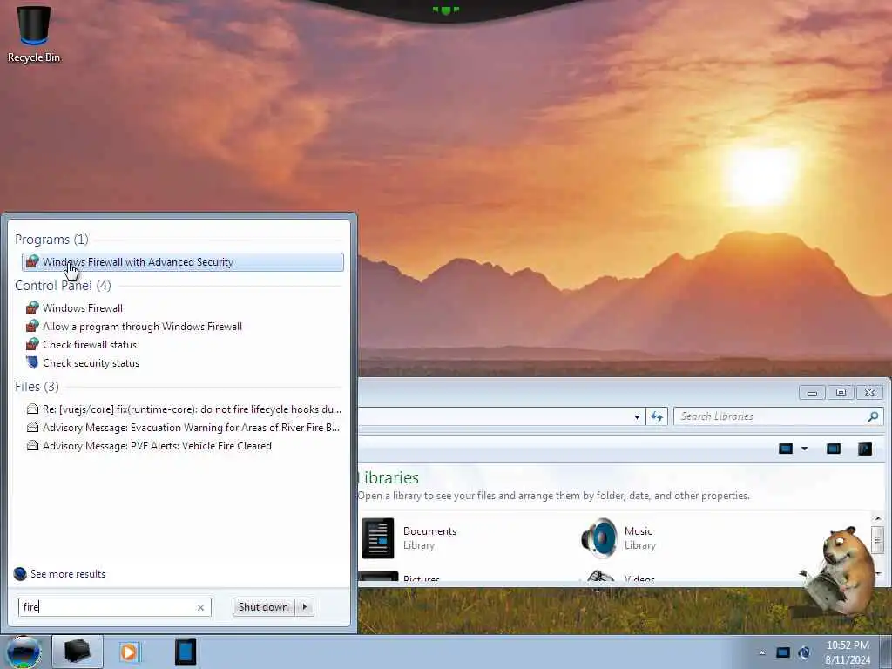Viewport: 892px width, 669px height.
Task: Open the Recycle Bin desktop icon
Action: coord(34,34)
